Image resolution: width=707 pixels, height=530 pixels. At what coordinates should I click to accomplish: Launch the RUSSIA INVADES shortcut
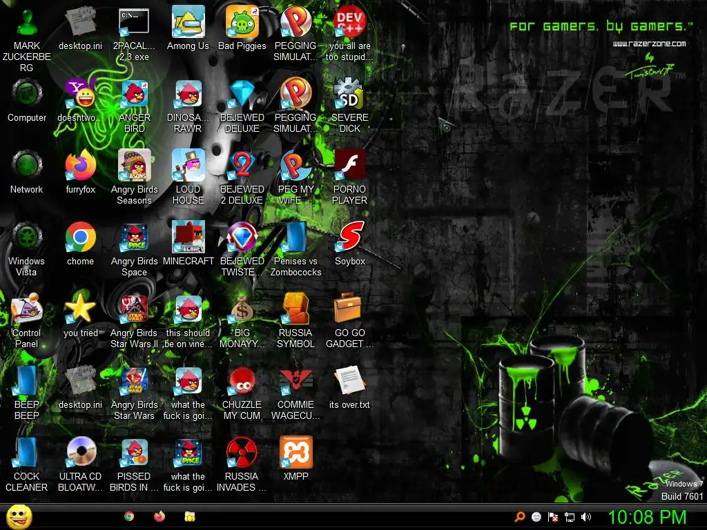(242, 452)
